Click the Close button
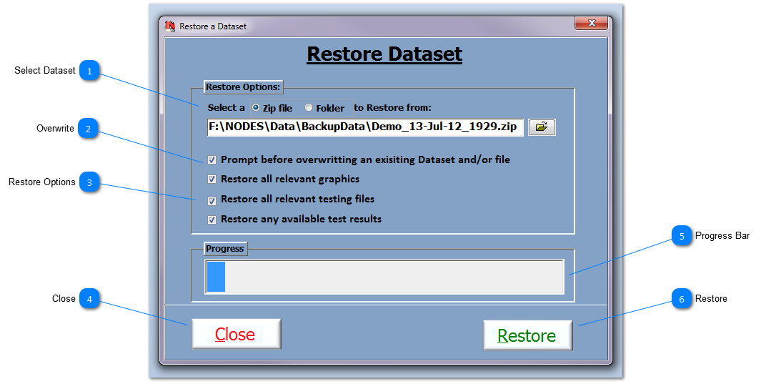This screenshot has height=384, width=761. (237, 334)
